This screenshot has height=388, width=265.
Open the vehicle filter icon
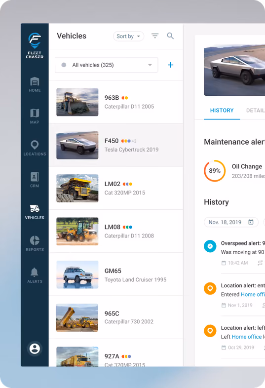pos(155,36)
